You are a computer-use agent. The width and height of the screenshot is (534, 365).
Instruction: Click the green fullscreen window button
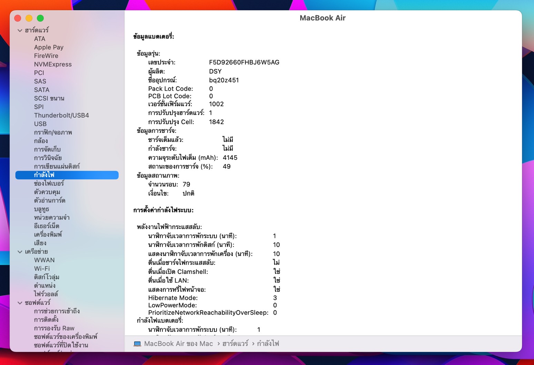40,18
